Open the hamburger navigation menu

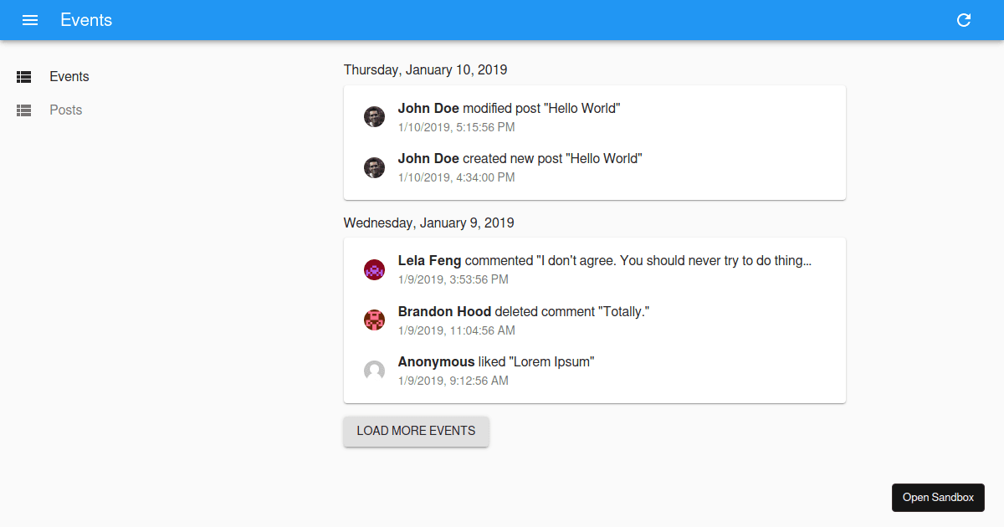pyautogui.click(x=30, y=20)
